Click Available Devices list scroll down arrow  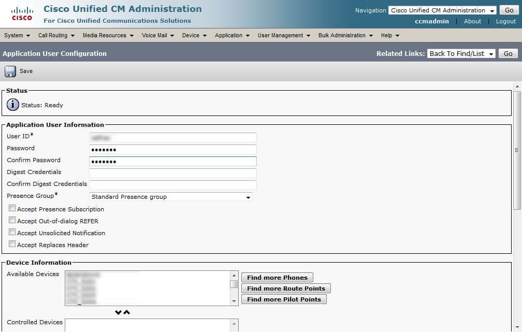(x=234, y=301)
